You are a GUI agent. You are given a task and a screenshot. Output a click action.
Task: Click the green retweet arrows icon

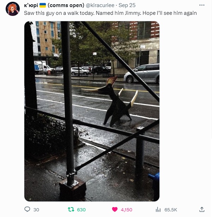[x=71, y=209]
